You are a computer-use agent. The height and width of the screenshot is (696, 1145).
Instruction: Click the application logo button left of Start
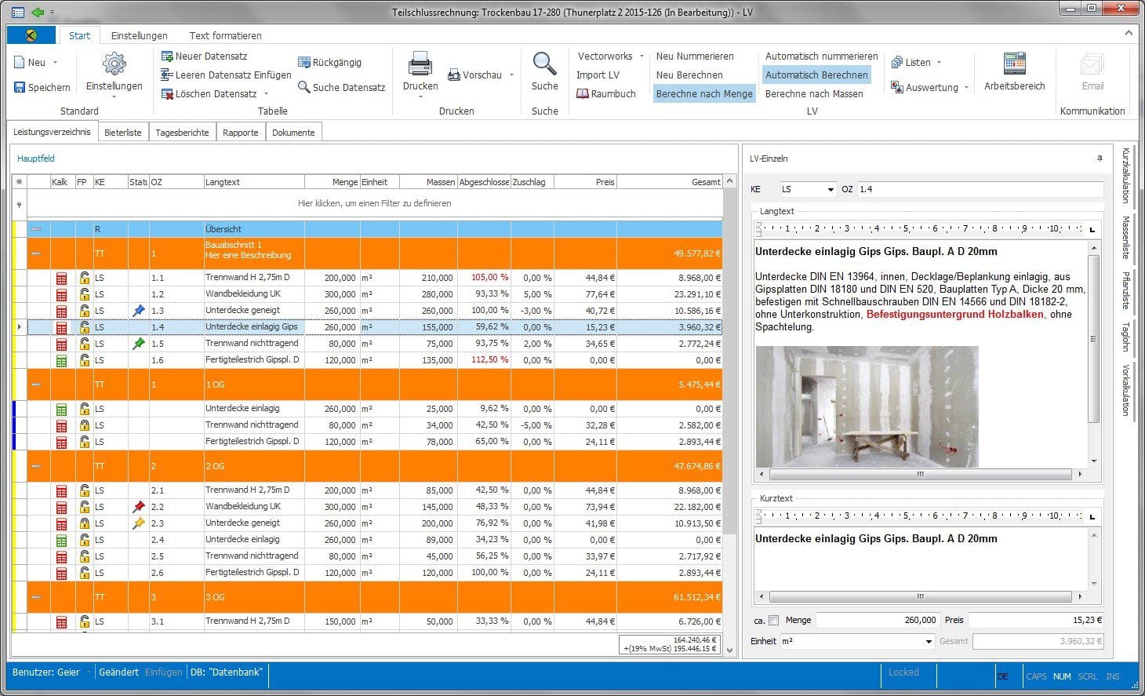pyautogui.click(x=31, y=35)
